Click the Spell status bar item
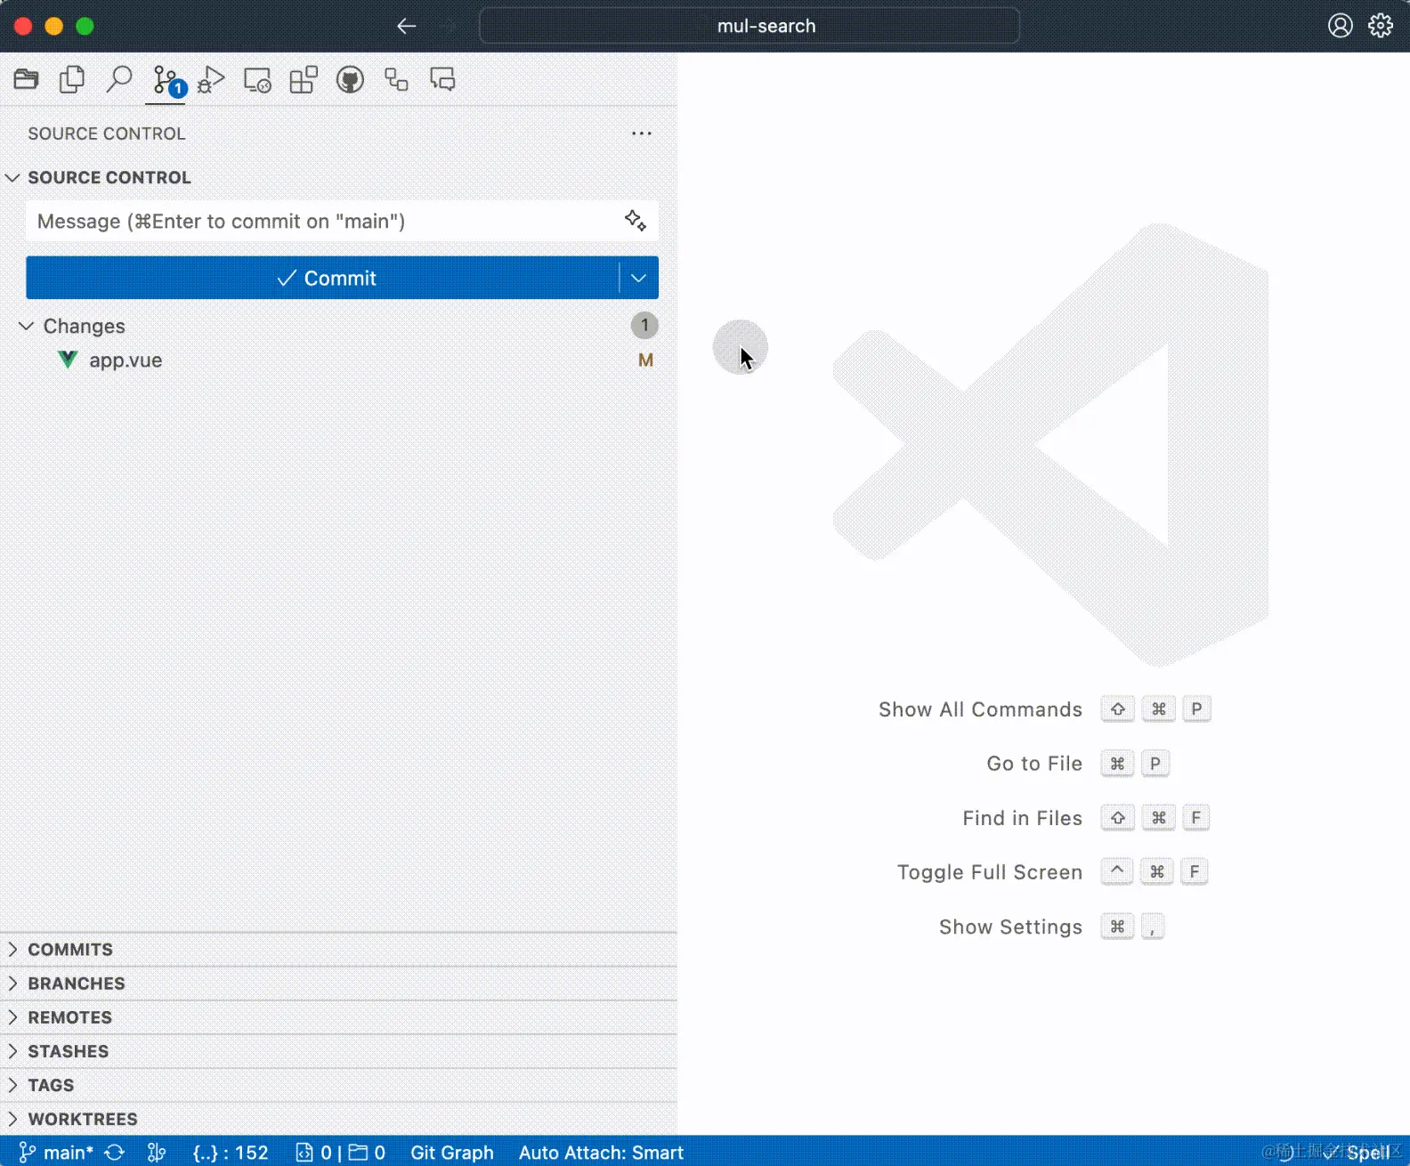This screenshot has height=1166, width=1410. pos(1357,1153)
